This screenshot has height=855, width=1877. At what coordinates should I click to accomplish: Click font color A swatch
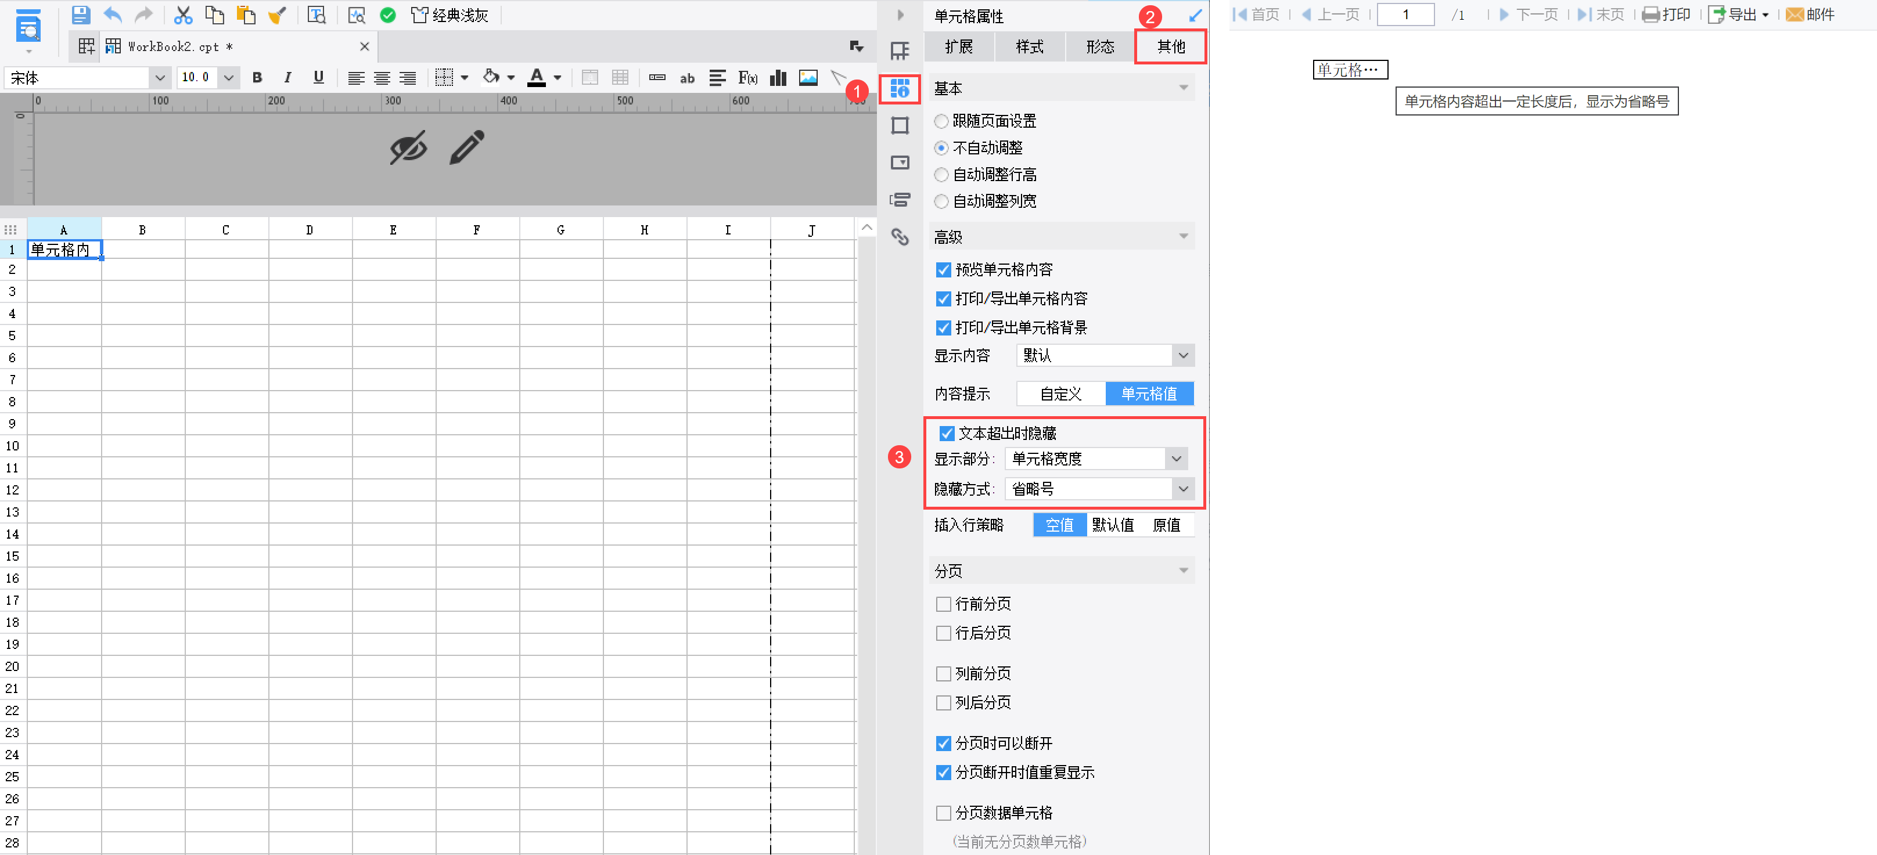click(537, 77)
